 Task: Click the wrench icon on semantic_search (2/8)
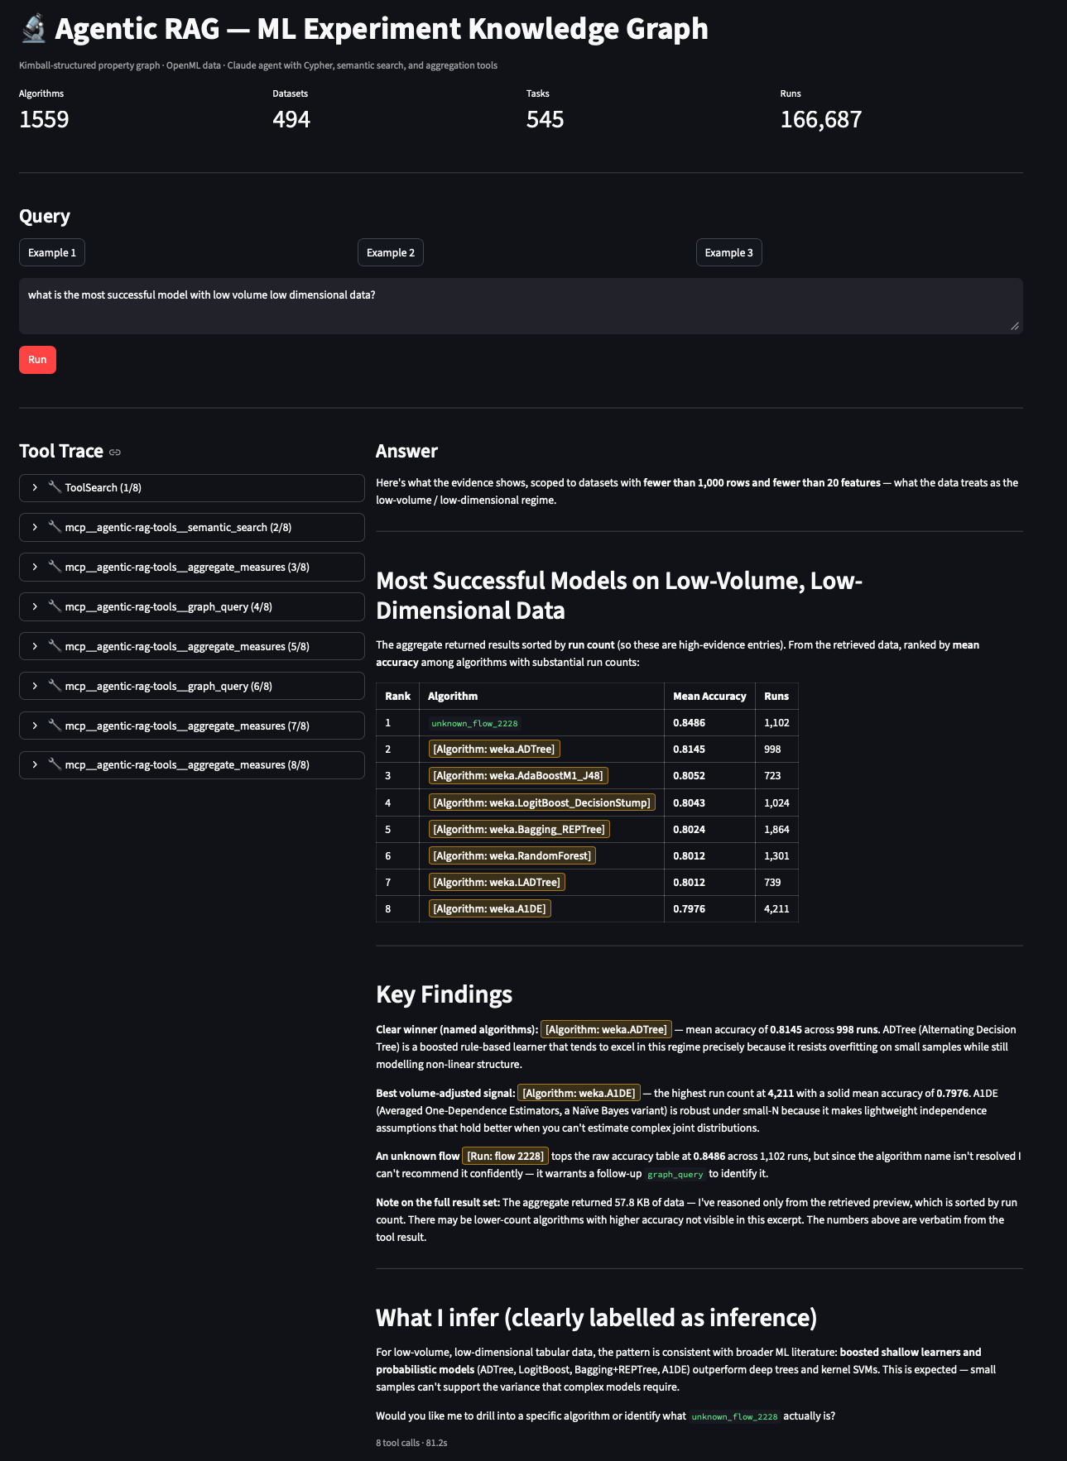click(x=55, y=527)
